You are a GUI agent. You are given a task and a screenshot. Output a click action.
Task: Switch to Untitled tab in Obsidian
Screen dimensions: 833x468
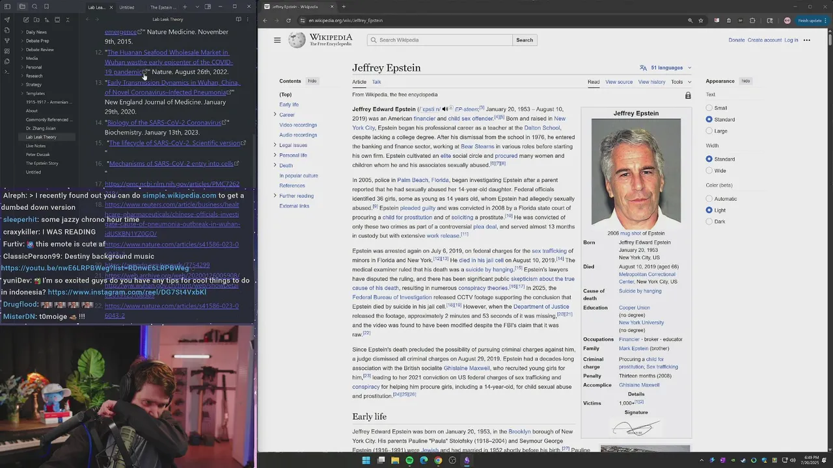[x=127, y=7]
